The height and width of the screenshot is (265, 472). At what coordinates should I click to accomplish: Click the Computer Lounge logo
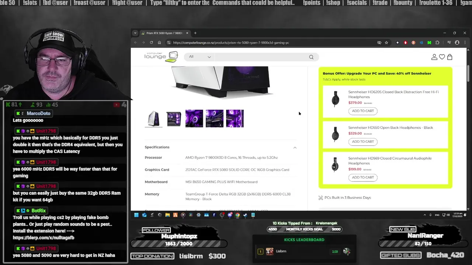tap(161, 57)
